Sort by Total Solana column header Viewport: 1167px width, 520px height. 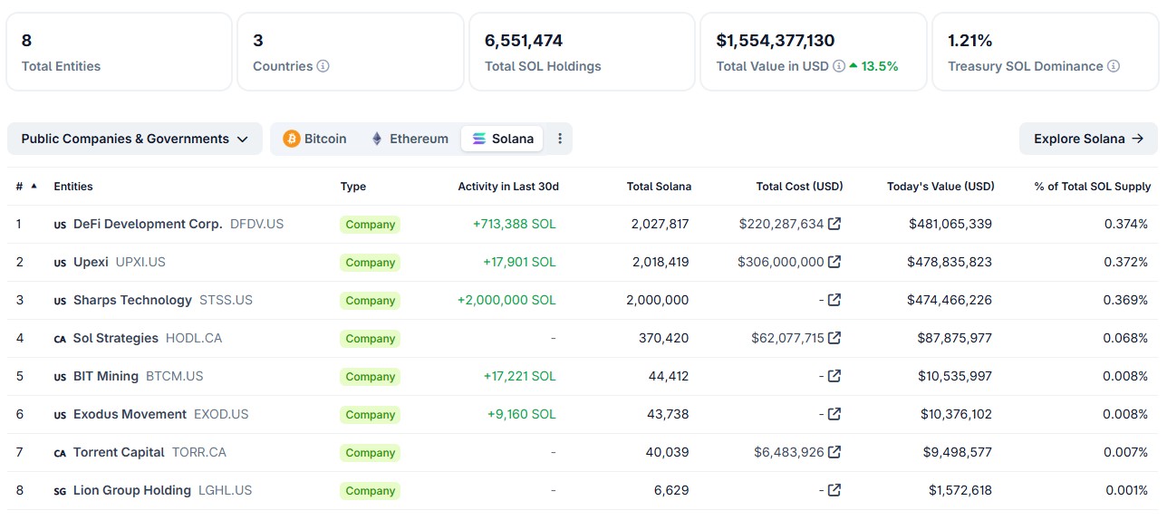659,187
